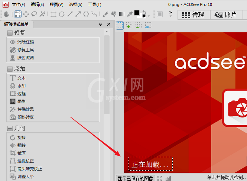
Task: Open 特殊效果 special effects
Action: [x=22, y=109]
